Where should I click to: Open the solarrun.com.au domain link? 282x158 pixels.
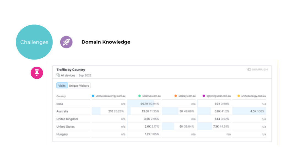pyautogui.click(x=151, y=96)
